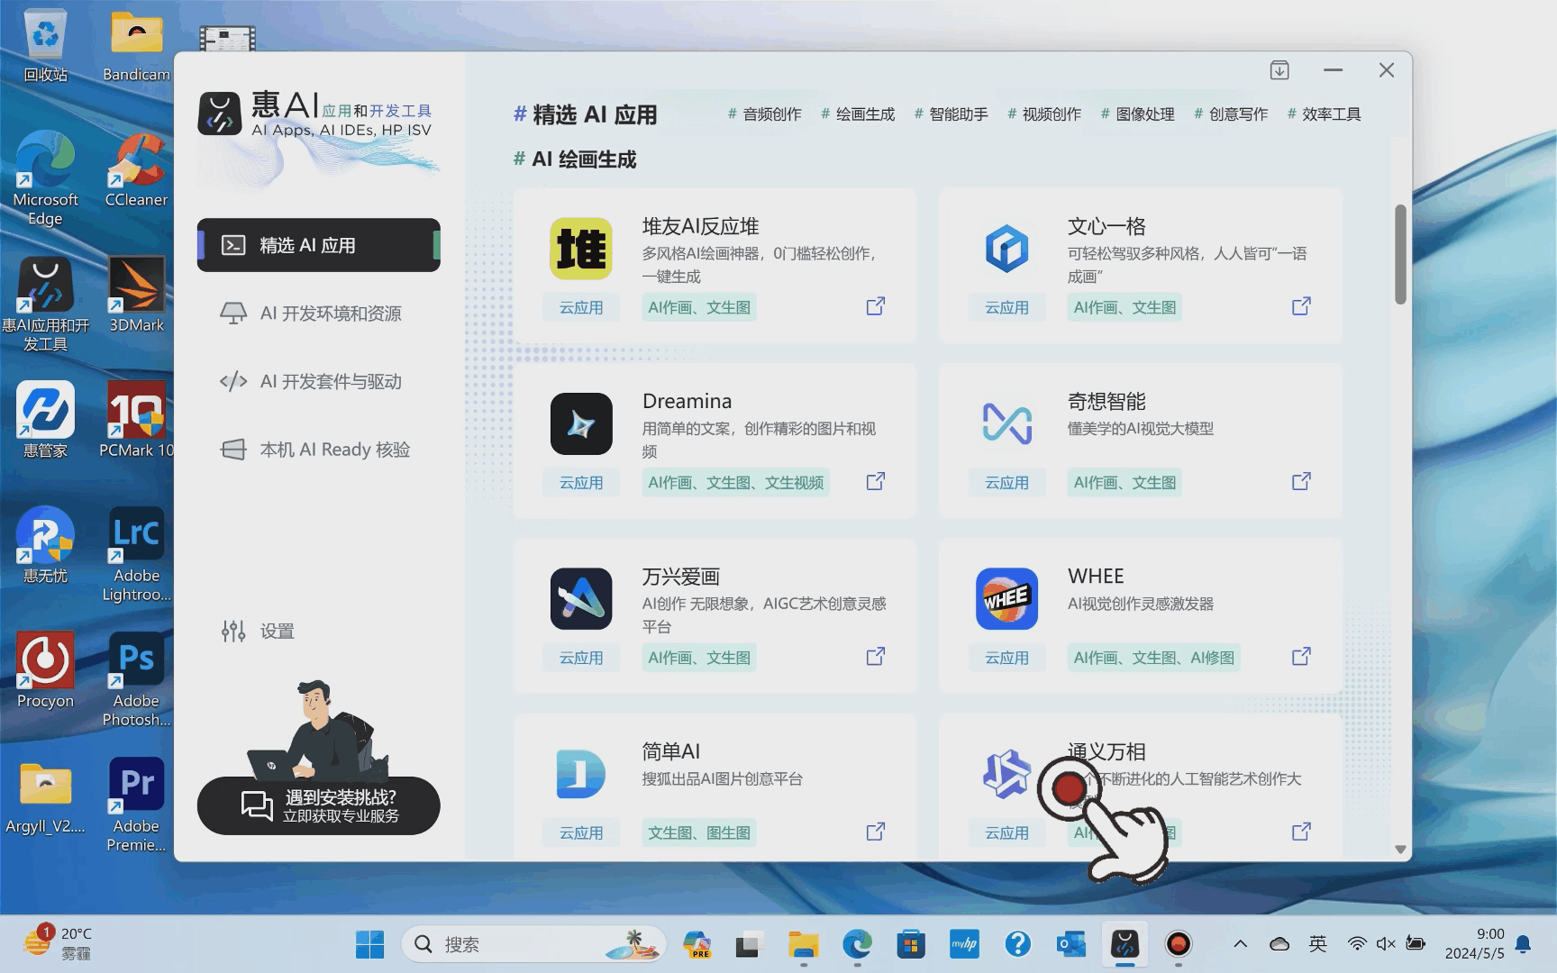1557x973 pixels.
Task: Open external link for WHEE
Action: [1301, 656]
